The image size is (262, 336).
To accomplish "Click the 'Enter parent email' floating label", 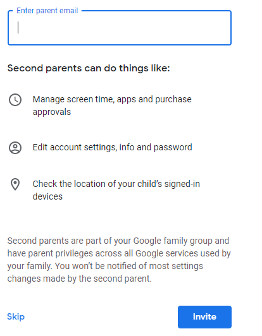I will tap(47, 11).
